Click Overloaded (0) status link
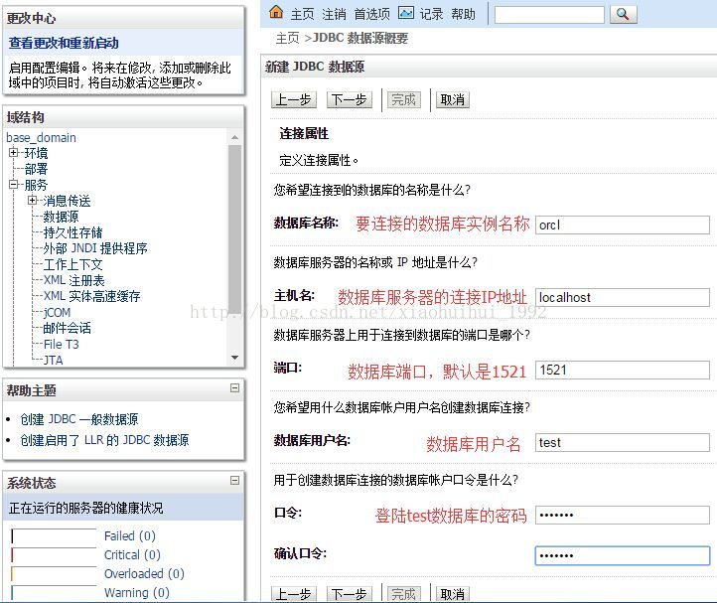The height and width of the screenshot is (603, 717). (x=144, y=573)
